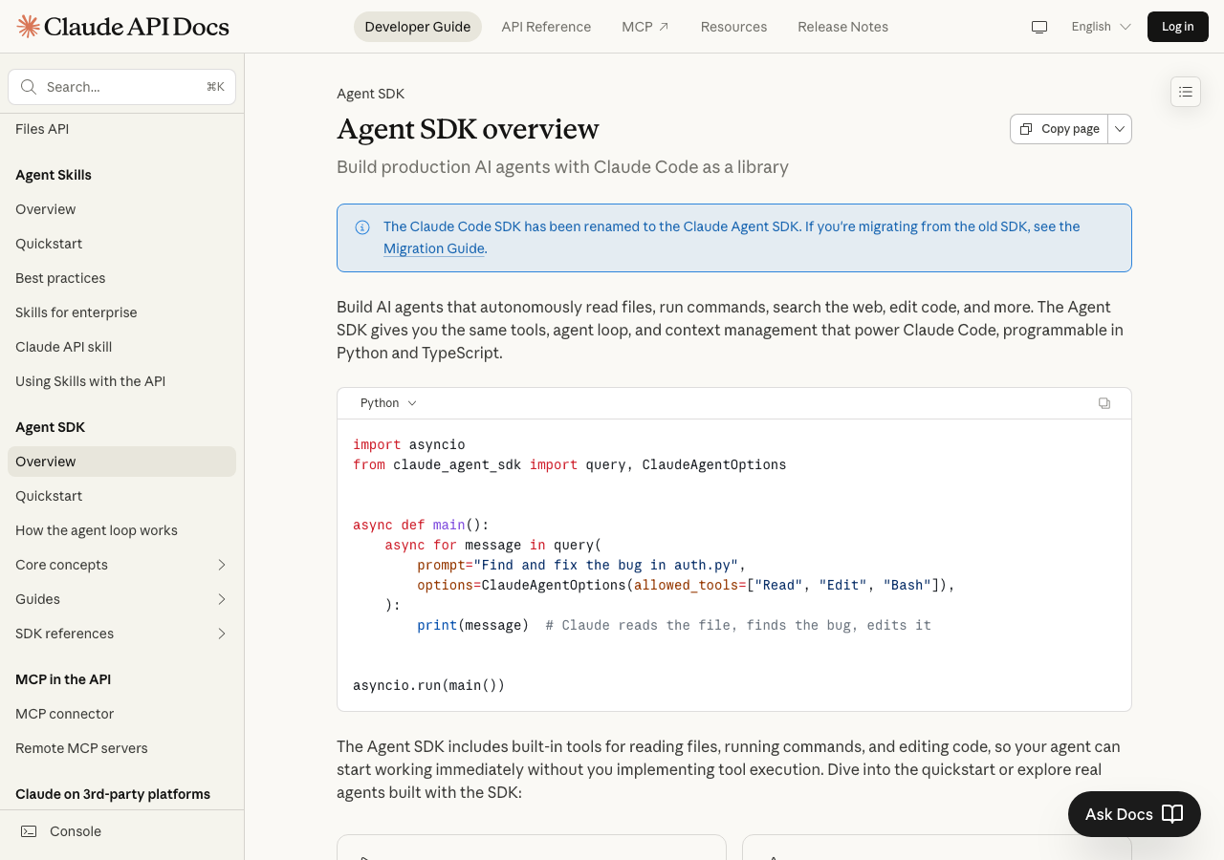
Task: Open the Release Notes tab
Action: tap(842, 27)
